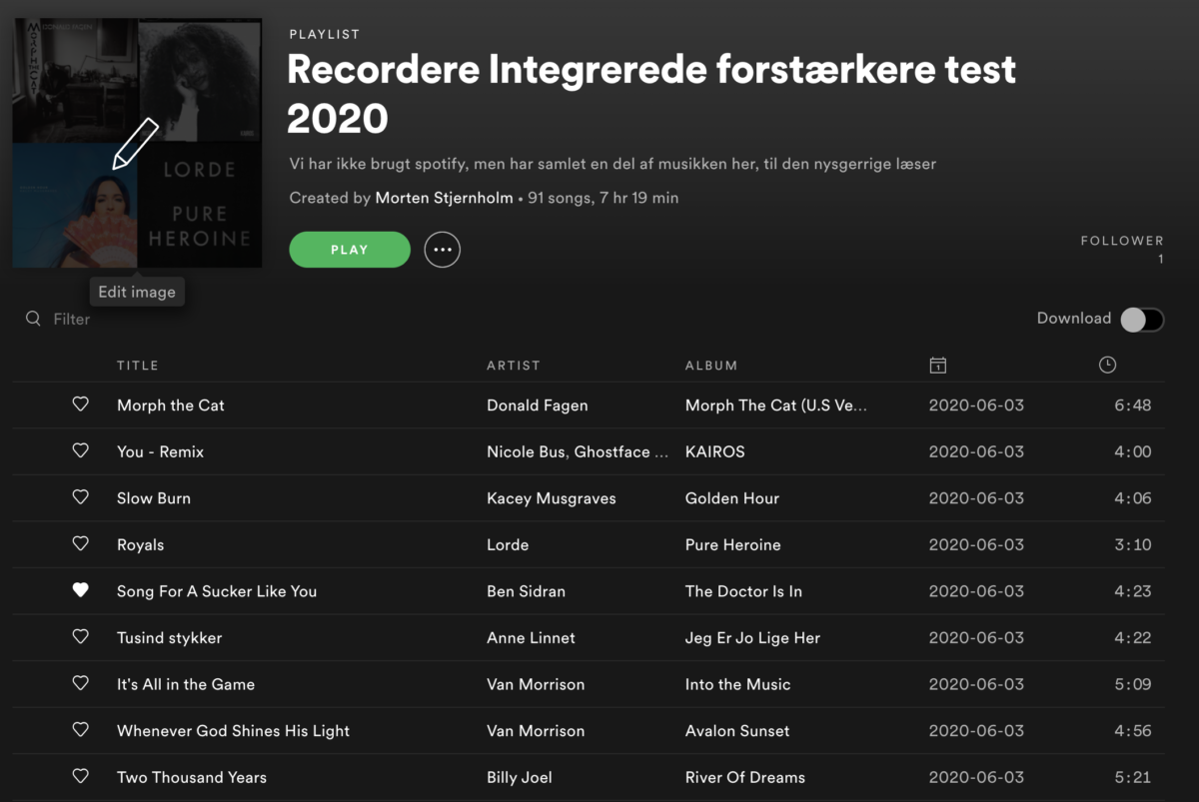Select the track title You - Remix
The image size is (1199, 802).
160,451
